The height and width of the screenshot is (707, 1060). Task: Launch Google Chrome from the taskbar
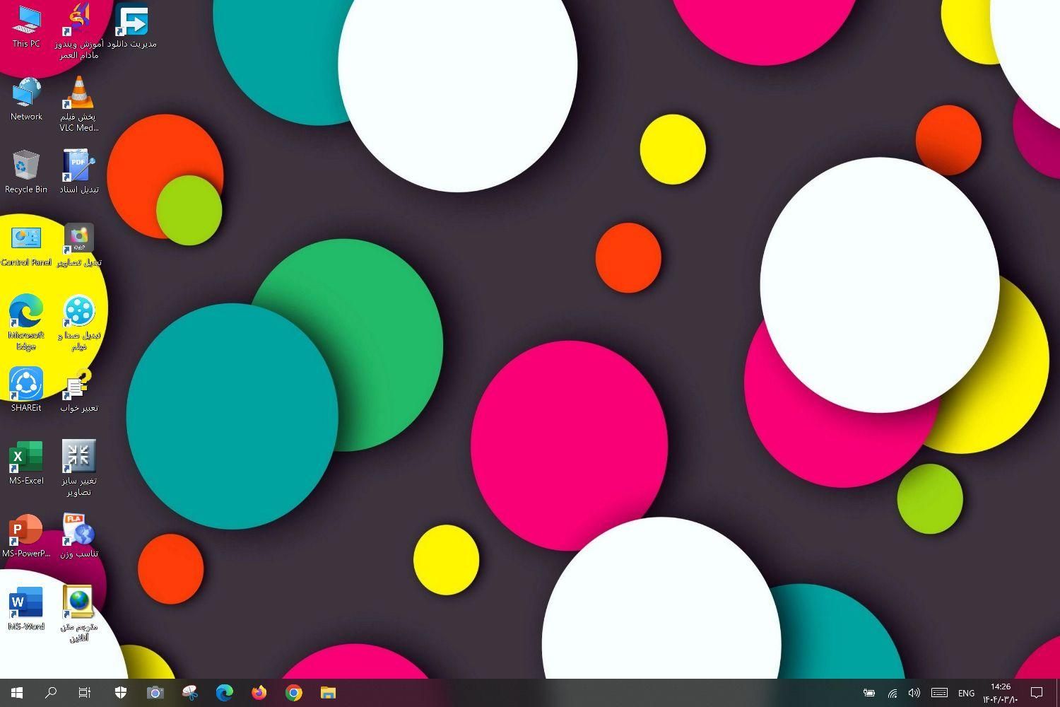293,693
